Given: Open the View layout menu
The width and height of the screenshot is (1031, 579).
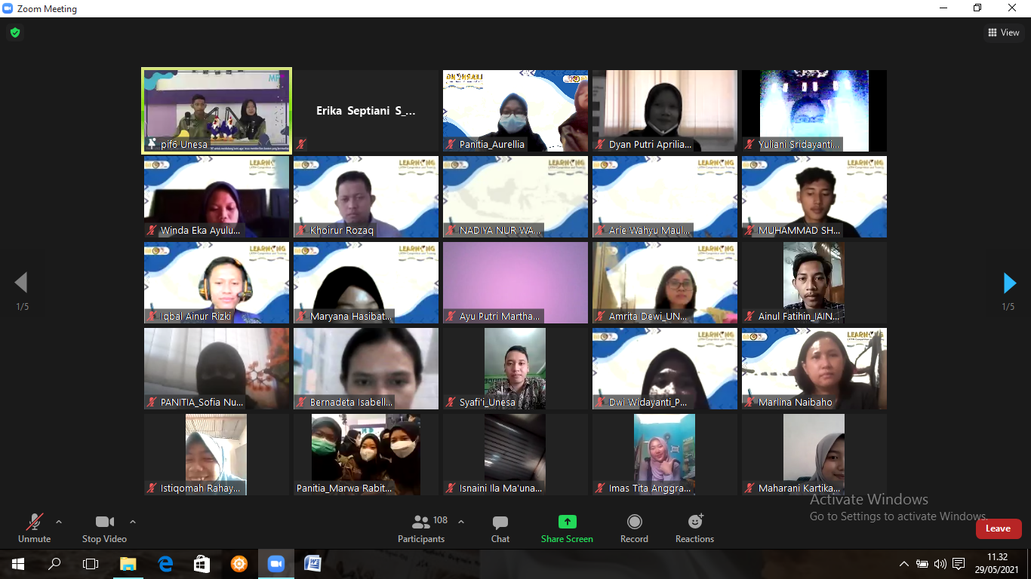Looking at the screenshot, I should 1003,32.
